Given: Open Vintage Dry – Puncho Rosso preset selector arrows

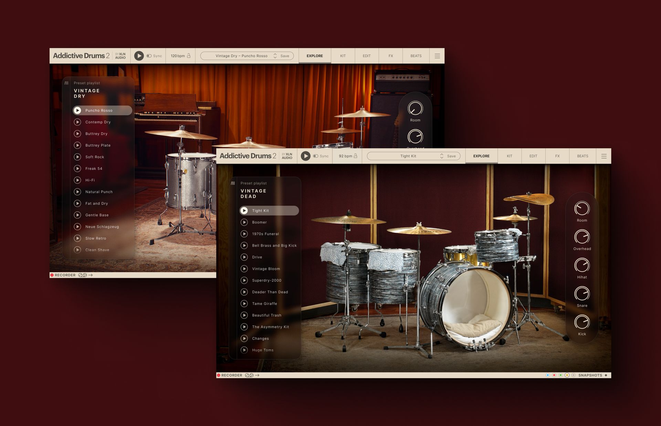Looking at the screenshot, I should (x=275, y=56).
